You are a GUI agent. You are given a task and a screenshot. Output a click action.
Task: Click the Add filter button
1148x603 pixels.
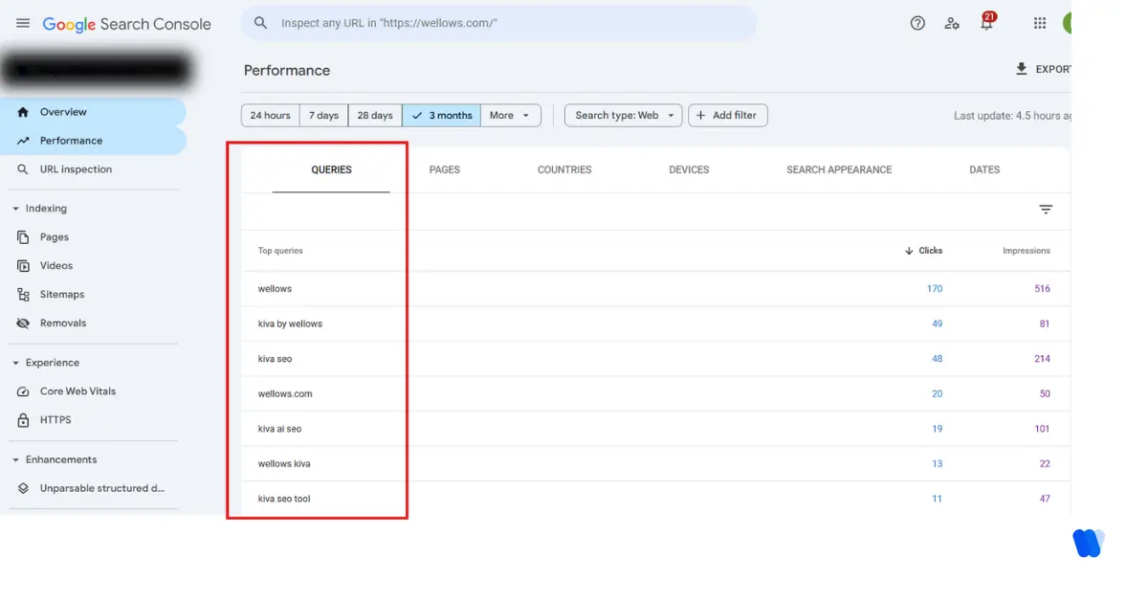pos(727,115)
